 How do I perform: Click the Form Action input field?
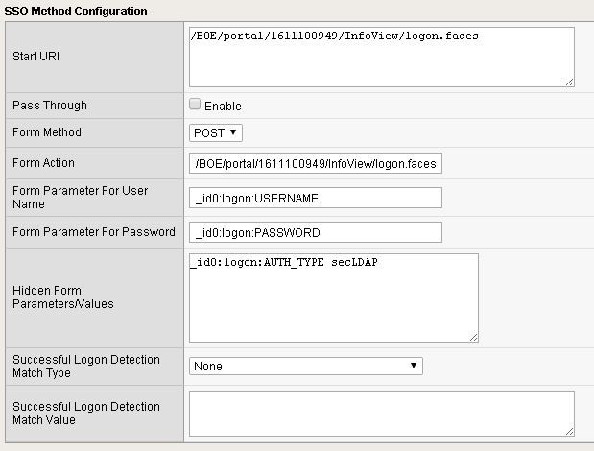(x=316, y=163)
